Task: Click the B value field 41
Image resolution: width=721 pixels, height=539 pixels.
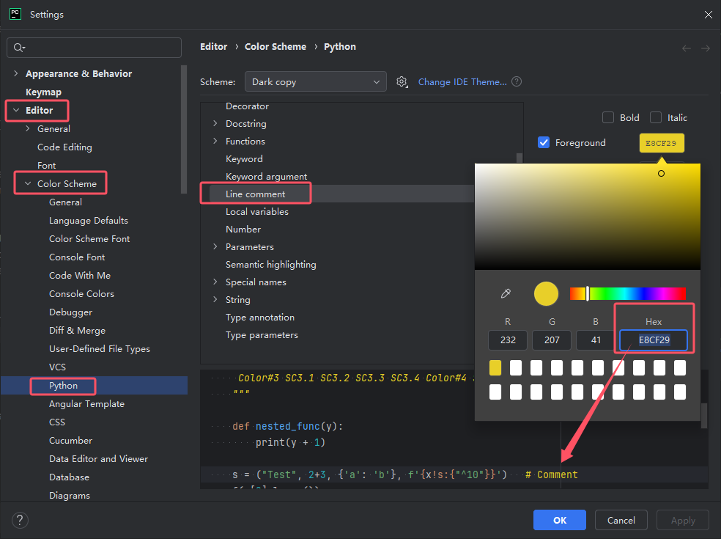Action: coord(596,340)
